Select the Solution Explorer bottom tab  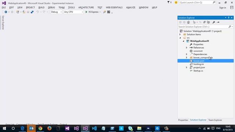point(198,120)
